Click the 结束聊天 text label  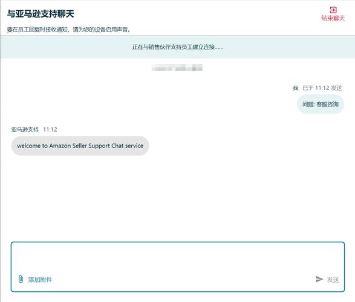click(333, 18)
